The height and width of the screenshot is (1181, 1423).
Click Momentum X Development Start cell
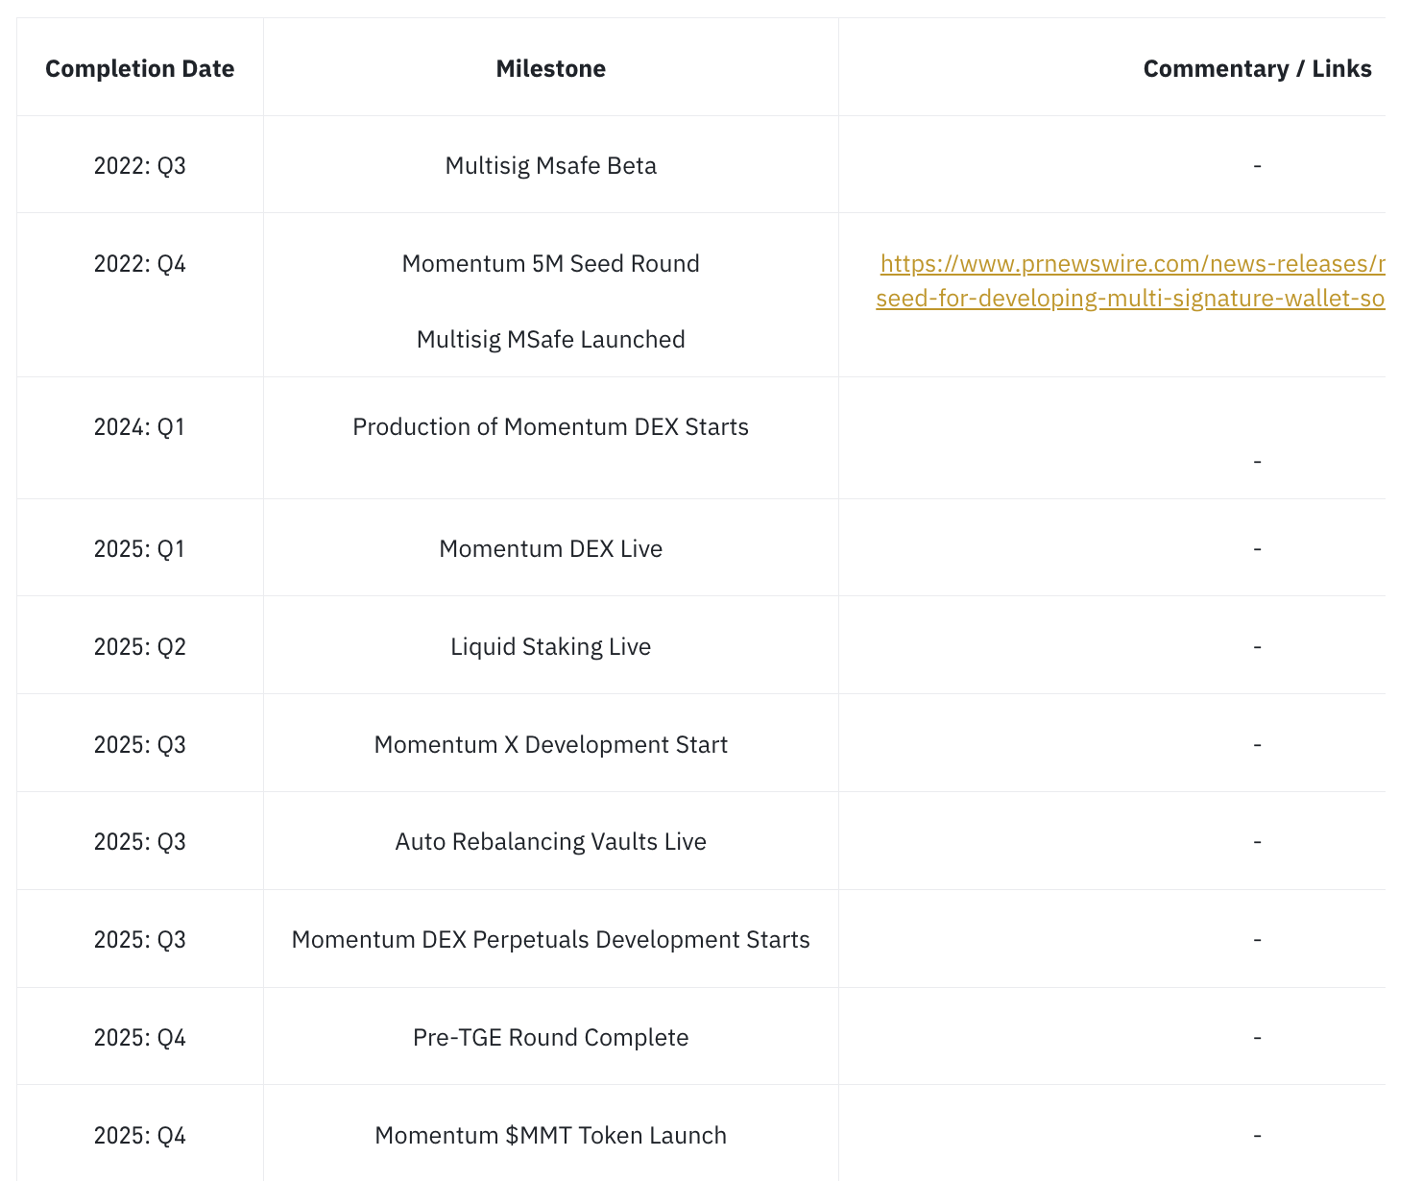(550, 745)
